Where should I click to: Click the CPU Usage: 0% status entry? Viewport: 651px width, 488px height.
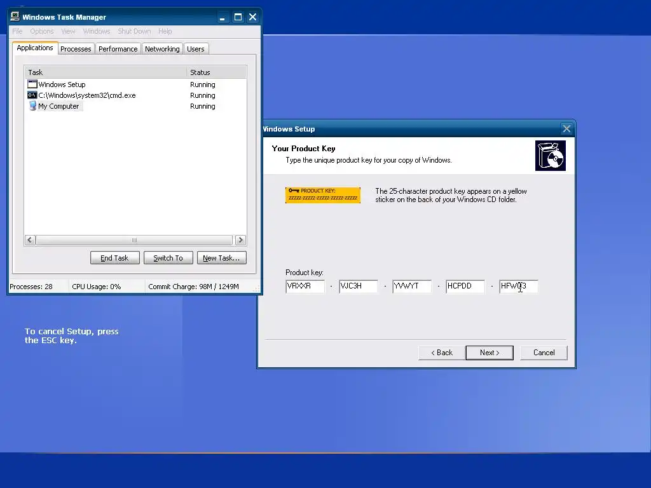coord(97,287)
